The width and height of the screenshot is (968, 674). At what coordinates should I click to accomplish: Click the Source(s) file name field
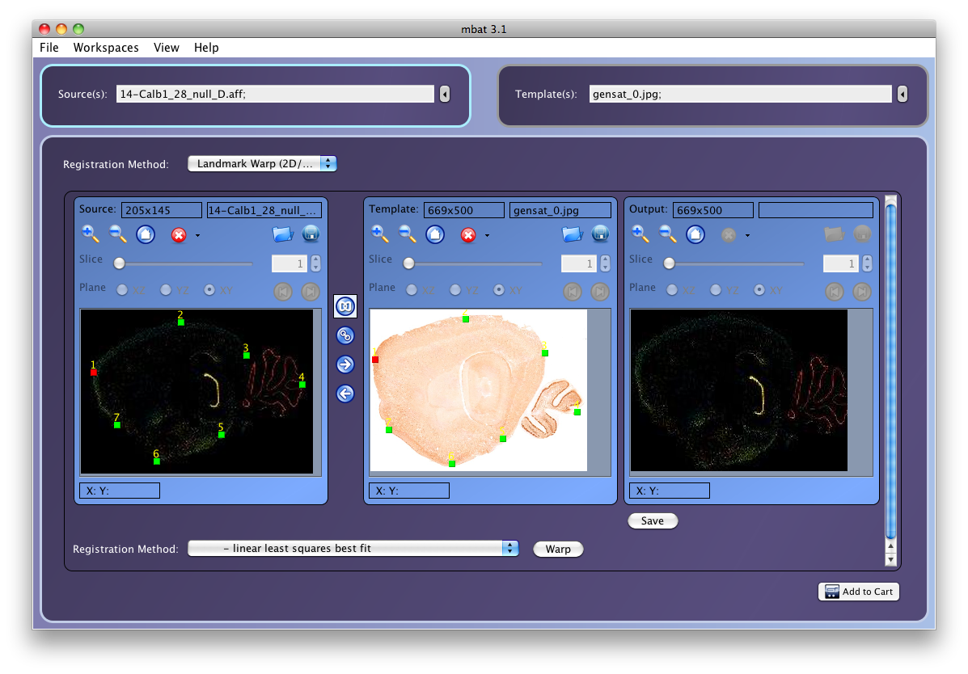275,94
